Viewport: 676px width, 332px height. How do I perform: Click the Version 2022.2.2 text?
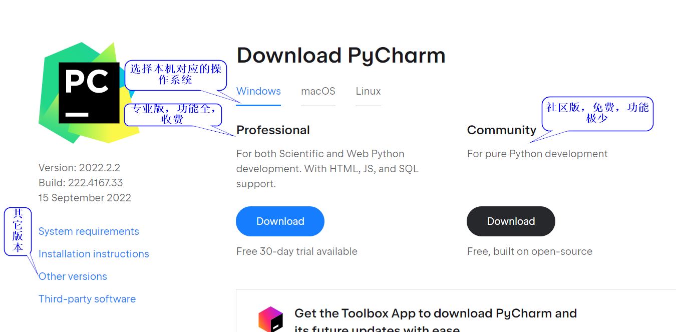pos(79,168)
